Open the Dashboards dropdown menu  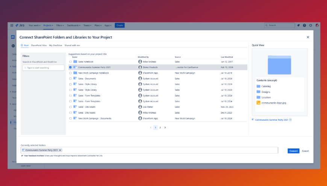coord(74,25)
